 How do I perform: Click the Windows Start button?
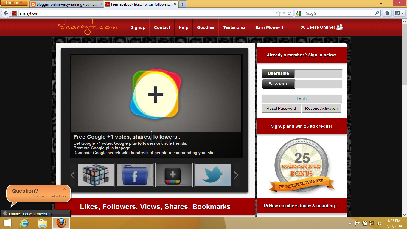7,223
